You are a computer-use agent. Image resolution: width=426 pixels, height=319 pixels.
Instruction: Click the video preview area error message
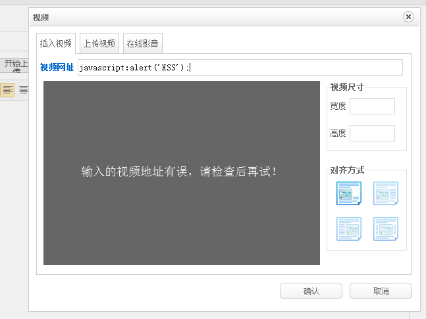click(x=179, y=172)
